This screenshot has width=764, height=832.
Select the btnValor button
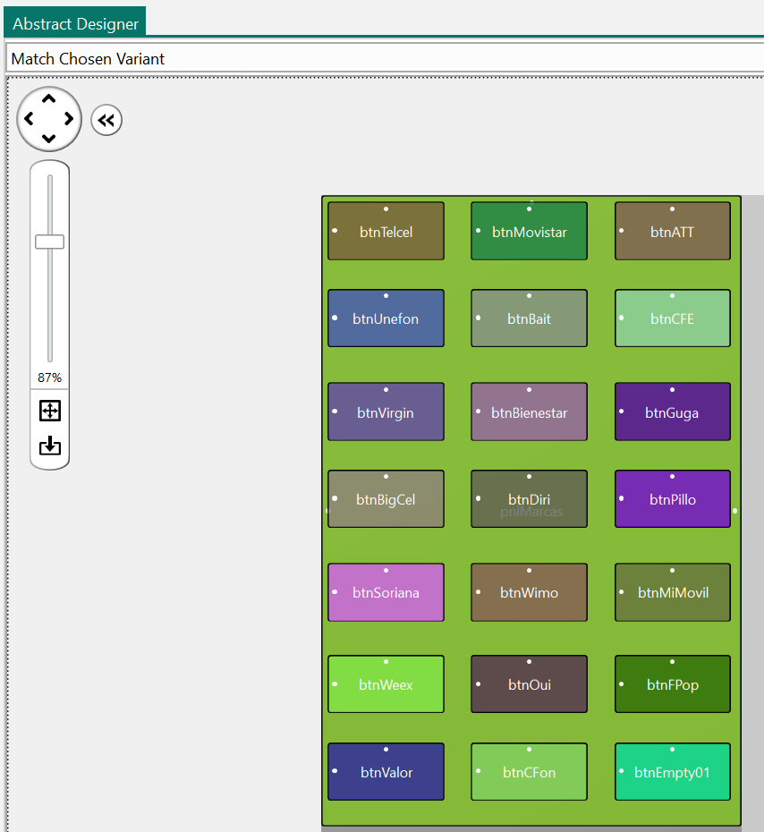pyautogui.click(x=386, y=771)
